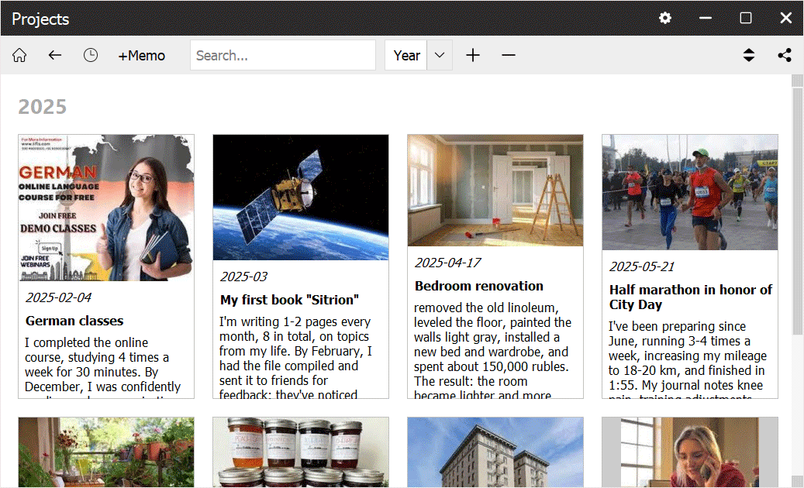The width and height of the screenshot is (804, 488).
Task: Focus the Search text field
Action: [282, 56]
